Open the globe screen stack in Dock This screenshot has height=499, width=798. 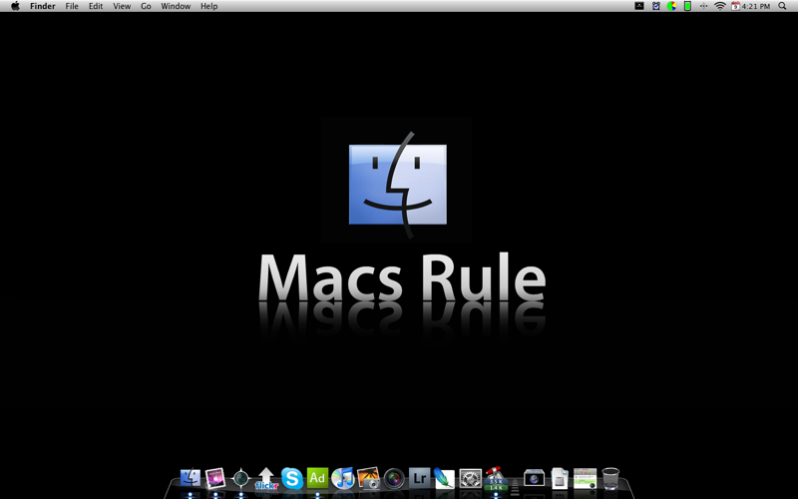[534, 478]
